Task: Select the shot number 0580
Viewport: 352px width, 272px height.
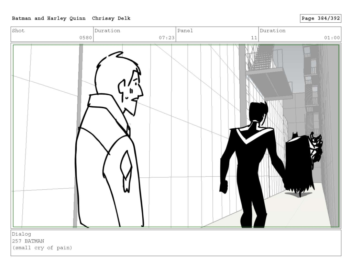Action: 86,38
